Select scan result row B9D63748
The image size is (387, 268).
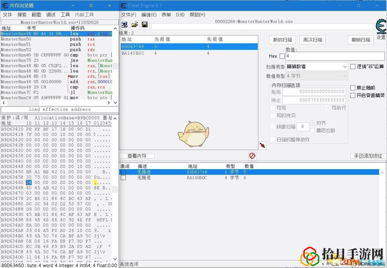point(189,46)
